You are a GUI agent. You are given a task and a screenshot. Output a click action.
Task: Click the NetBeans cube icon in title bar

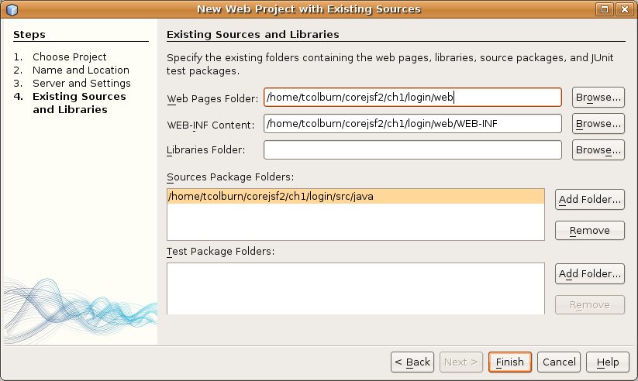coord(12,9)
